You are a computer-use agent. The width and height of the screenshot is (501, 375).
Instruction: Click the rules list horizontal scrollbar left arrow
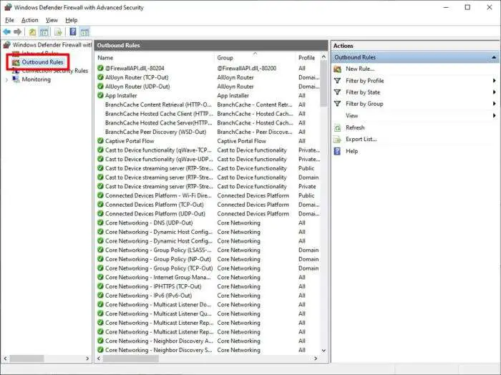click(99, 359)
